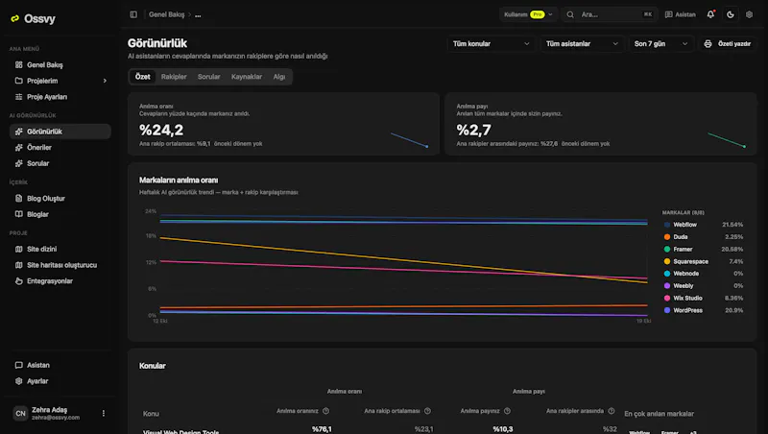Click the Görünürlük sparkle icon
Viewport: 768px width, 434px height.
pos(18,132)
